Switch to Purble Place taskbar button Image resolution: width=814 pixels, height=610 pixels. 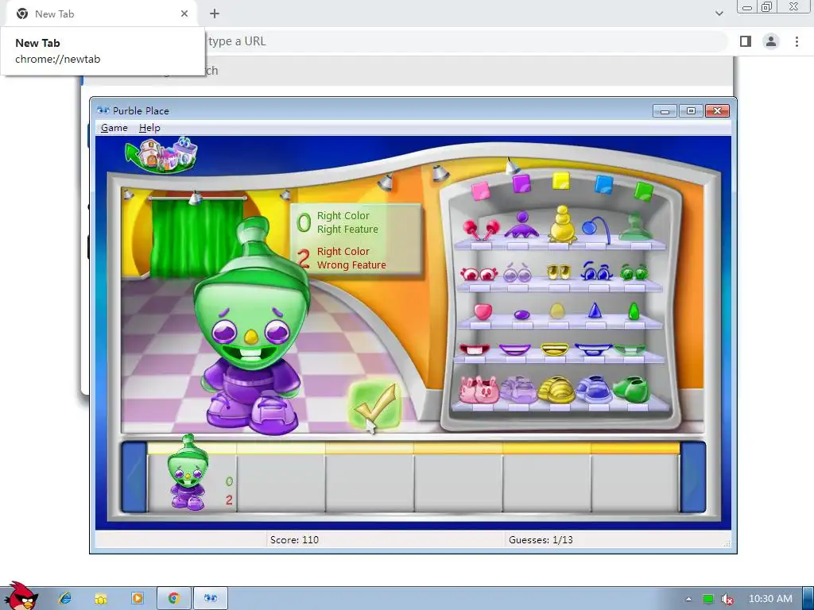[211, 598]
